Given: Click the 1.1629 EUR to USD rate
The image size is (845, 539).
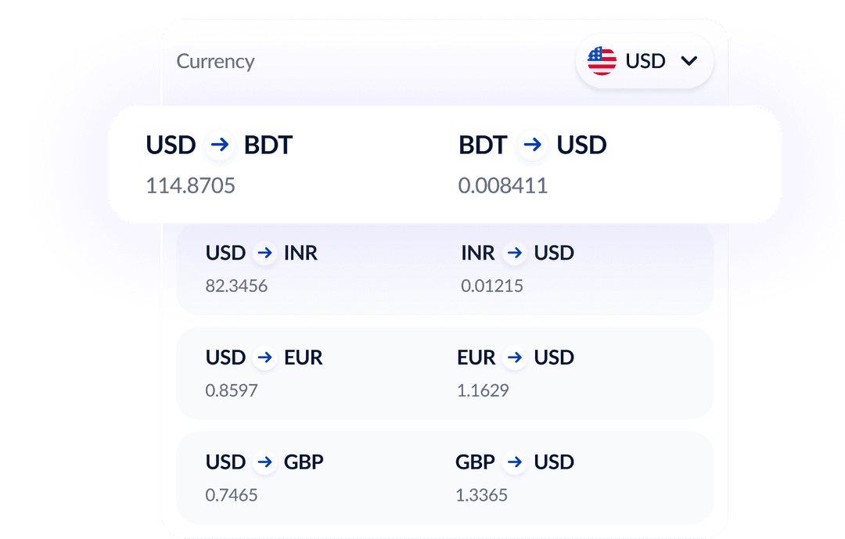Looking at the screenshot, I should click(x=484, y=390).
